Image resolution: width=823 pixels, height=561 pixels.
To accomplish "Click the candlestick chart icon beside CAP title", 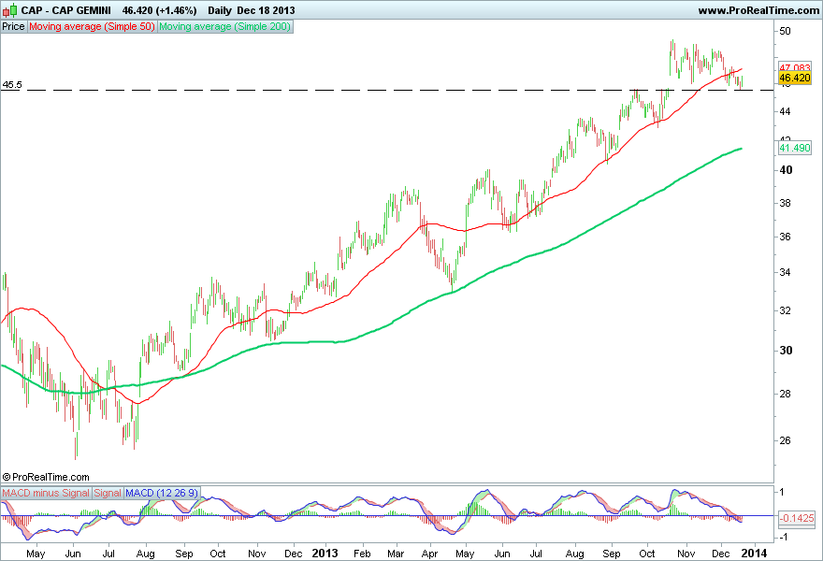I will [10, 10].
